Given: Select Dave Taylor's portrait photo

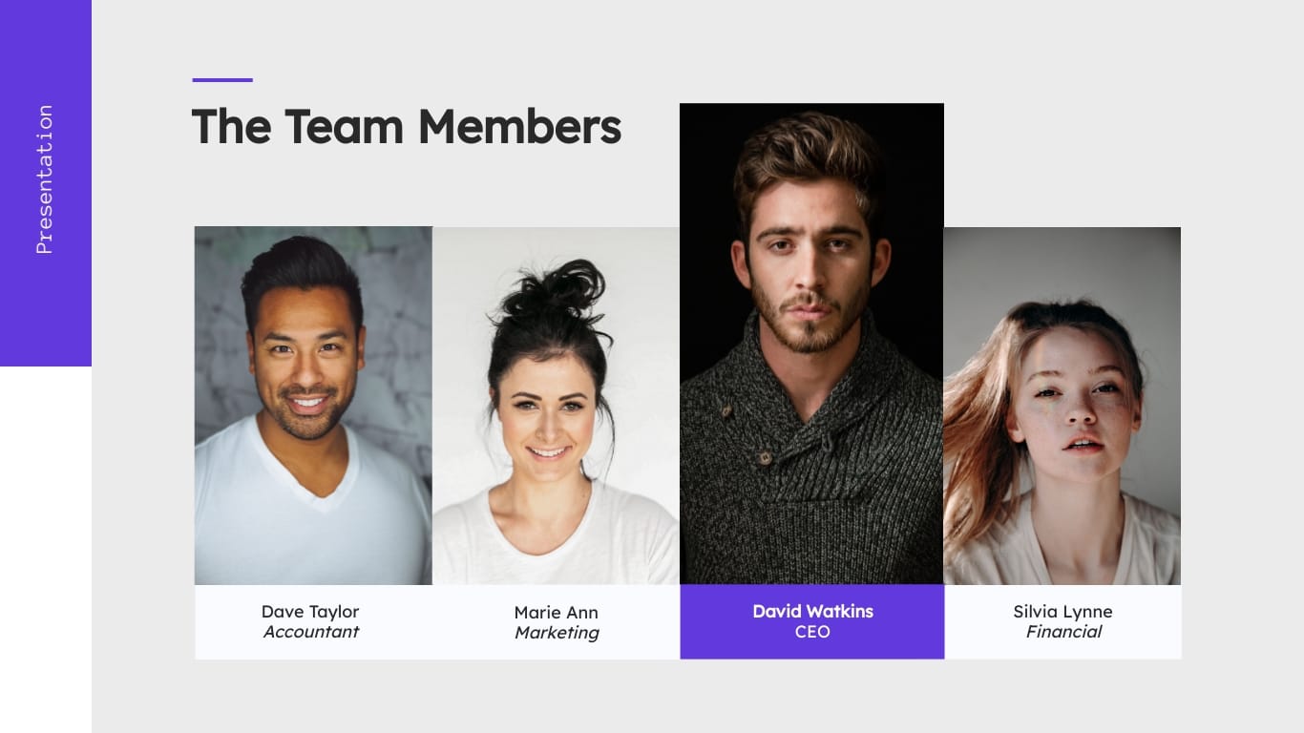Looking at the screenshot, I should coord(313,406).
